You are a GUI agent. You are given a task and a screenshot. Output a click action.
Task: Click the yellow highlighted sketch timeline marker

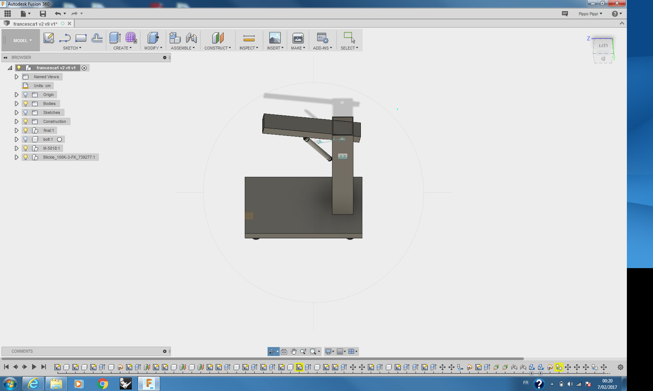[299, 367]
